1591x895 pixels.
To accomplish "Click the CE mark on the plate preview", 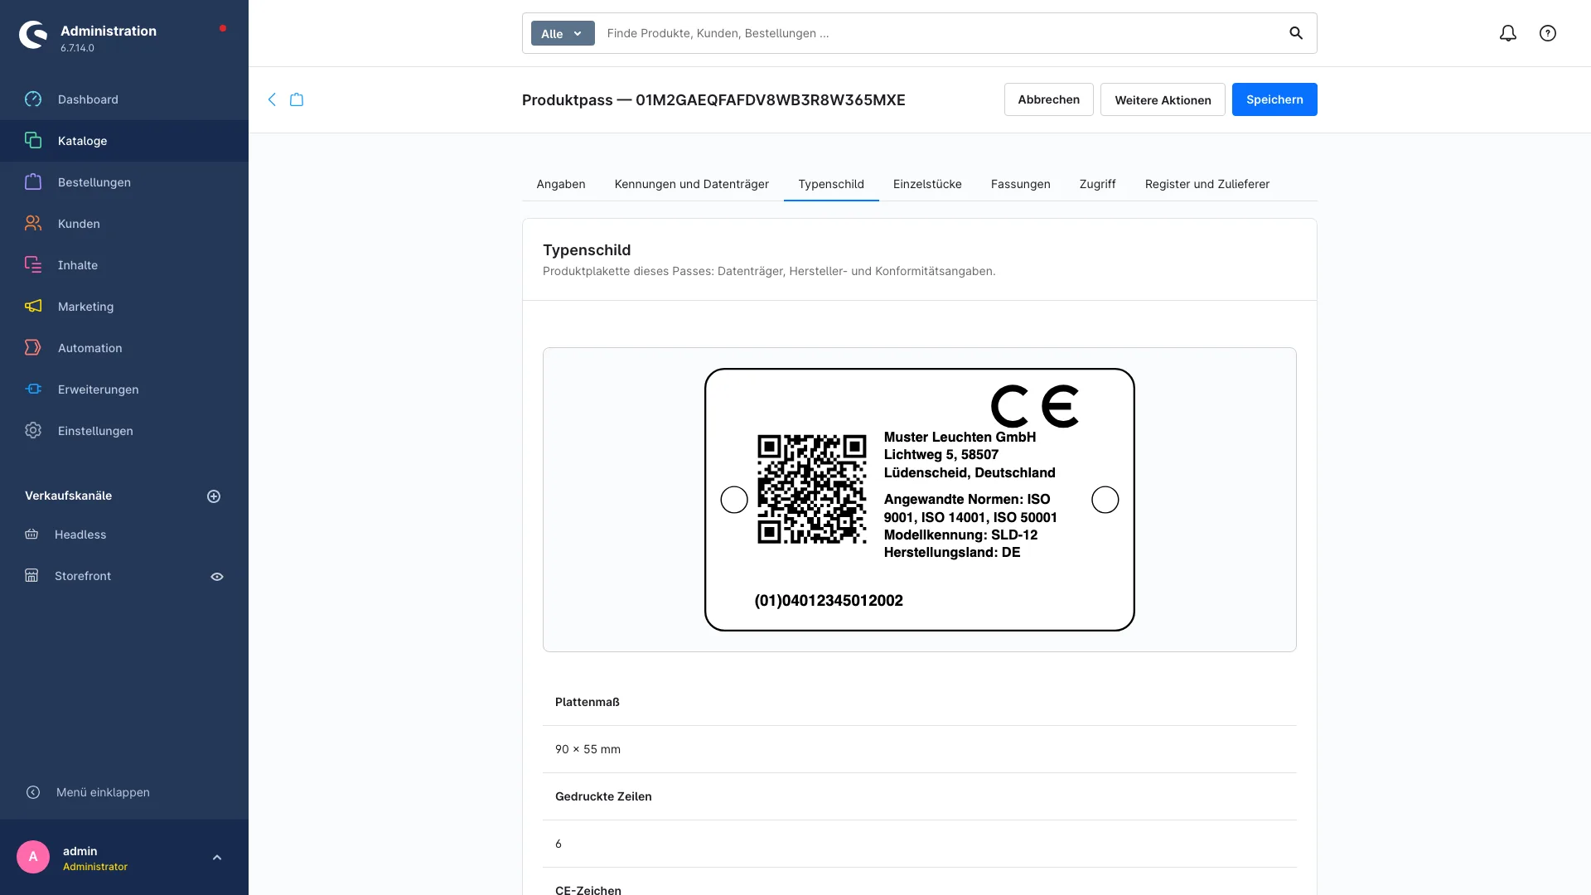I will (1035, 406).
